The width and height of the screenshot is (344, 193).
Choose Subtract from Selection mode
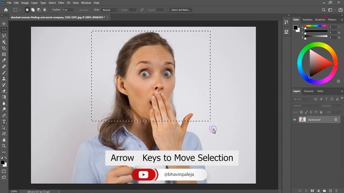click(x=39, y=10)
